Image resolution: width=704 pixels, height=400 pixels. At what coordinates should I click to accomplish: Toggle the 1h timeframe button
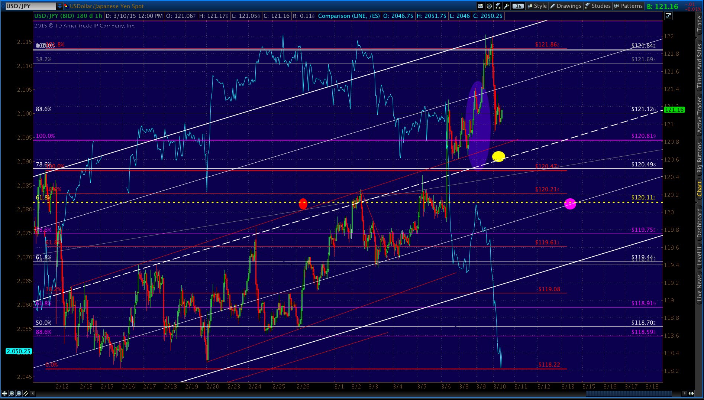pos(518,6)
